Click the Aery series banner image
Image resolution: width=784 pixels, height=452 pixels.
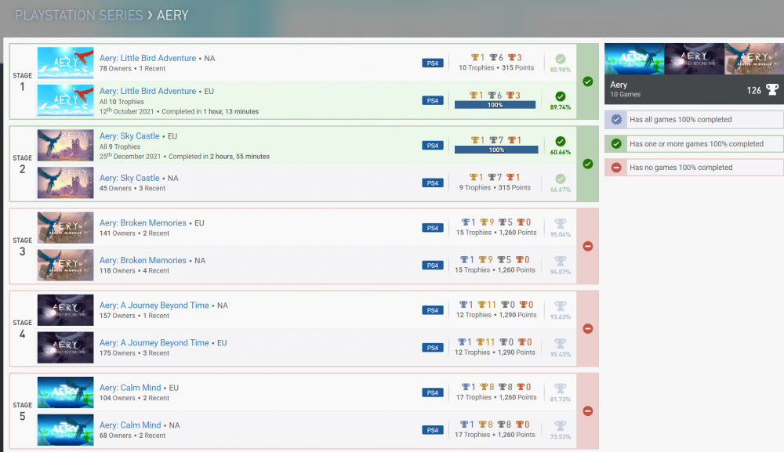[694, 59]
